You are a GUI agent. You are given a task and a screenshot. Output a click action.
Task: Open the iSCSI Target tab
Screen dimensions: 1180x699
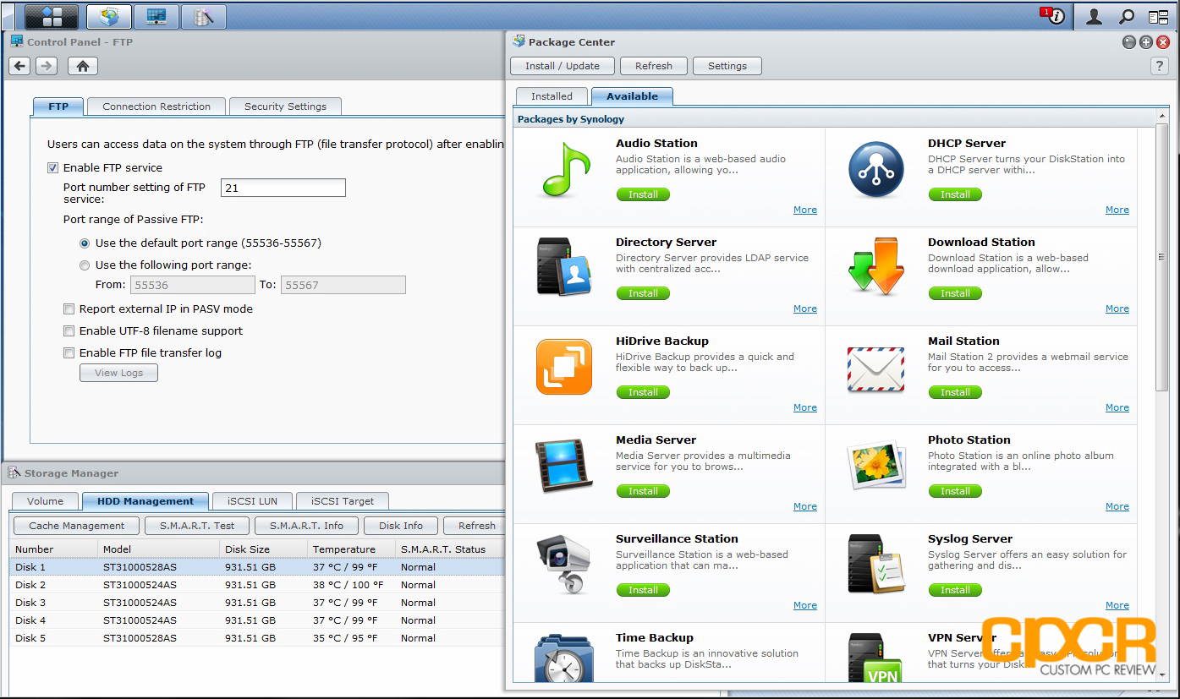[x=343, y=501]
